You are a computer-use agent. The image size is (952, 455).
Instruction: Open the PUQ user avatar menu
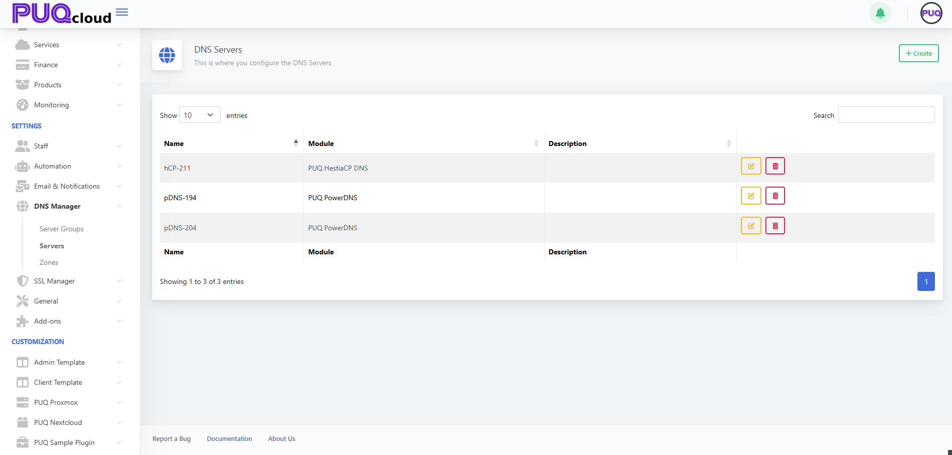(931, 14)
